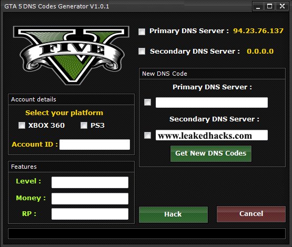Focus the Level input field
The height and width of the screenshot is (247, 292).
pyautogui.click(x=90, y=182)
